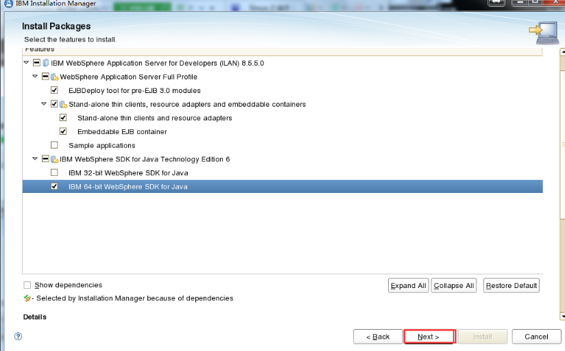The image size is (565, 351).
Task: Click the 'Details' section heading
Action: [34, 317]
